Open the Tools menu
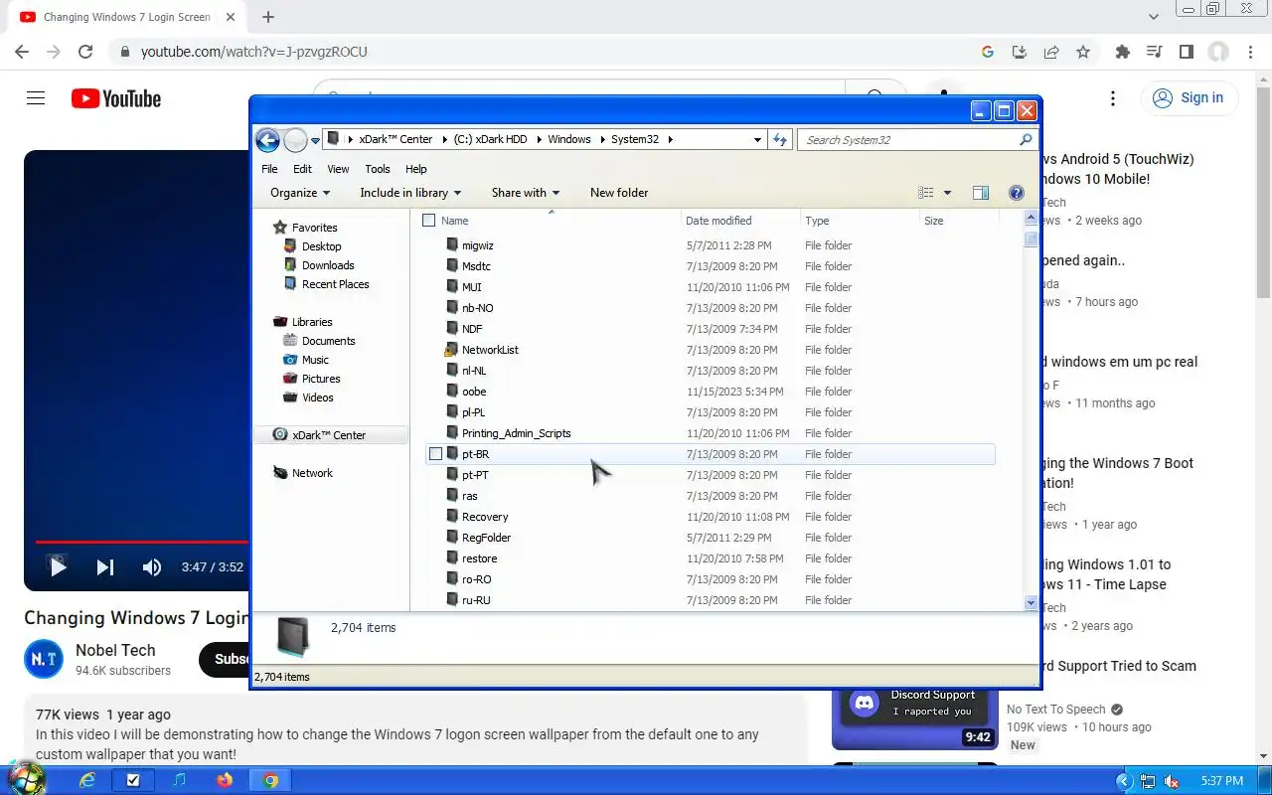The image size is (1272, 795). click(x=377, y=169)
